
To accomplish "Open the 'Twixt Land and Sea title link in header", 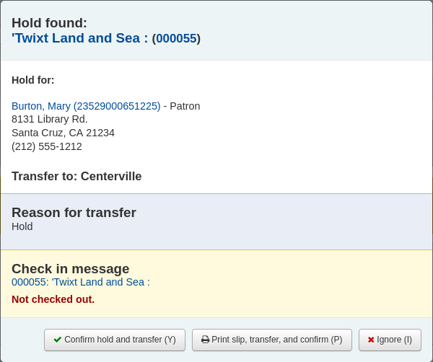I will [79, 38].
